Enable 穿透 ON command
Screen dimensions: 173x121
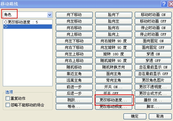point(153,54)
